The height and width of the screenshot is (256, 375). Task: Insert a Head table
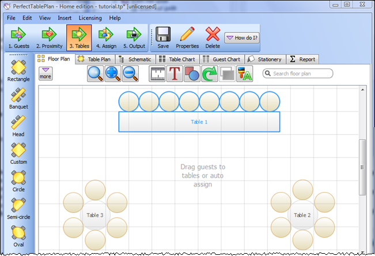click(18, 126)
